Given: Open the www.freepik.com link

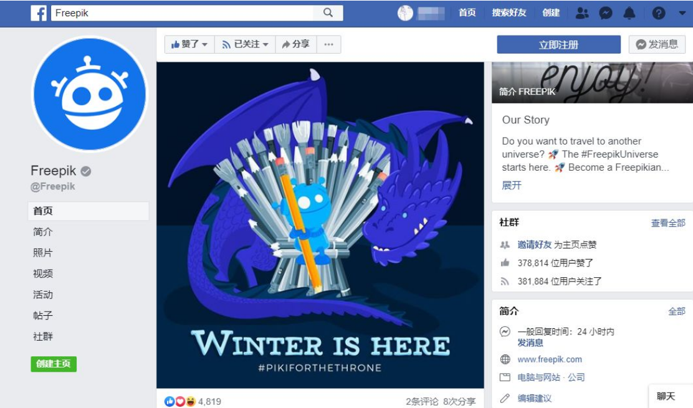Looking at the screenshot, I should pyautogui.click(x=550, y=359).
